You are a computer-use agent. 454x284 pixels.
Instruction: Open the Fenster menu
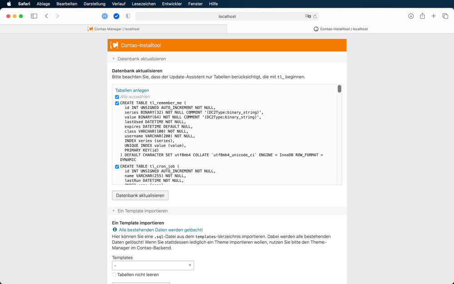(x=195, y=4)
